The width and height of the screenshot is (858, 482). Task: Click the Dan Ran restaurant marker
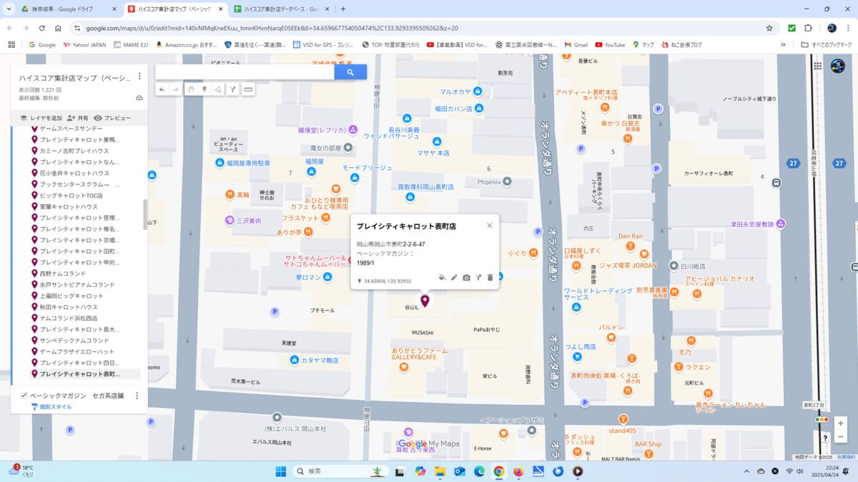[x=631, y=246]
